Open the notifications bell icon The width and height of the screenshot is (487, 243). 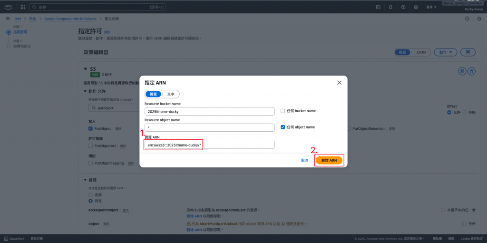tap(391, 7)
